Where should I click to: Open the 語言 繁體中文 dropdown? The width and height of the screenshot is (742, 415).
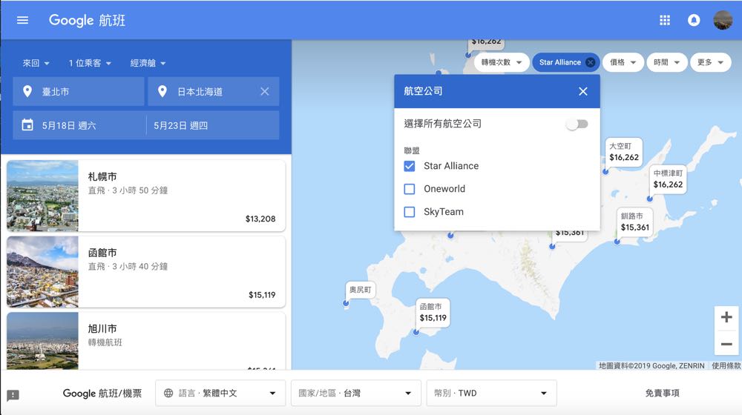click(220, 393)
